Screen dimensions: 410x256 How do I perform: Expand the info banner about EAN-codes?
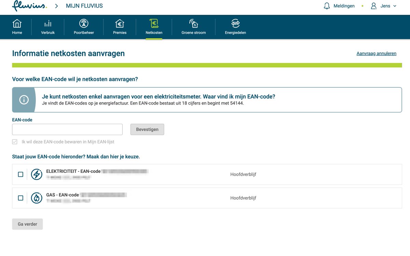(x=24, y=100)
